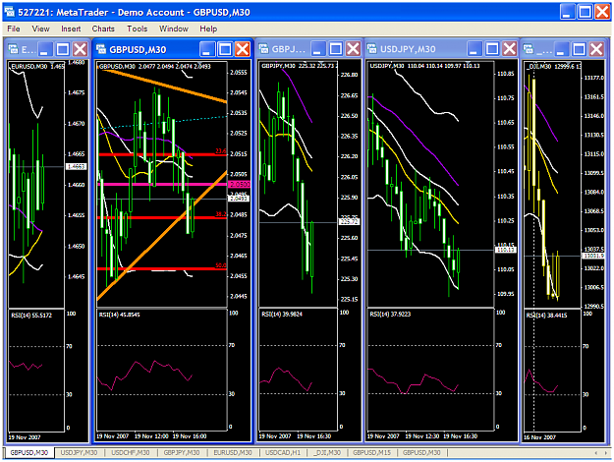Minimize the USDJPY,M30 chart window
The height and width of the screenshot is (462, 614).
pos(474,48)
